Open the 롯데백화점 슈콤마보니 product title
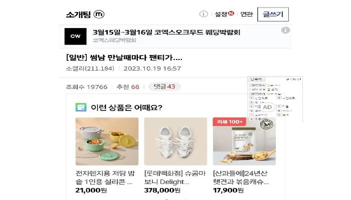Image resolution: width=351 pixels, height=200 pixels. coord(175,177)
